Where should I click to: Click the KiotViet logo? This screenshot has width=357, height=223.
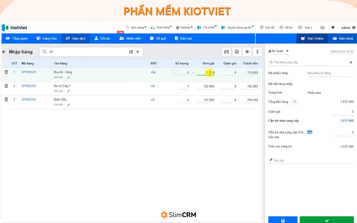(x=14, y=28)
